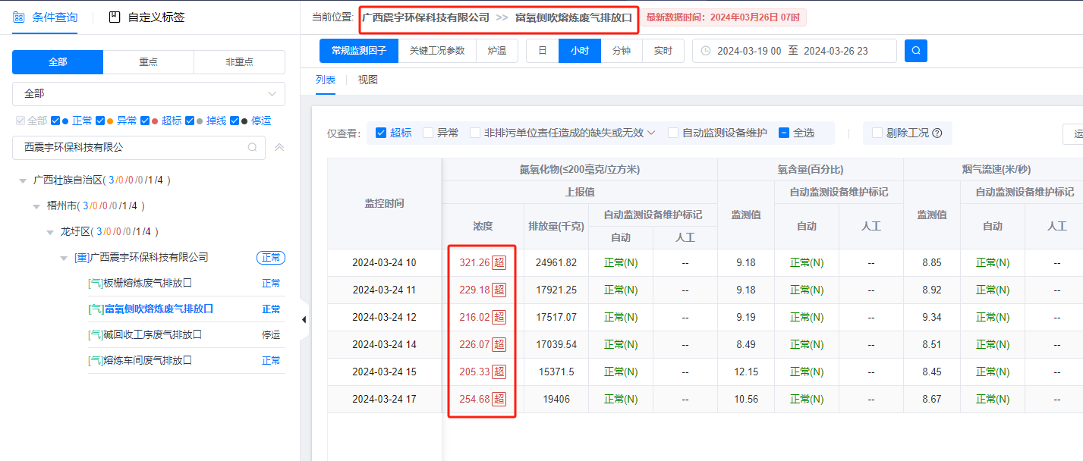Click the 监控时间 column header
The width and height of the screenshot is (1083, 461).
click(x=384, y=204)
